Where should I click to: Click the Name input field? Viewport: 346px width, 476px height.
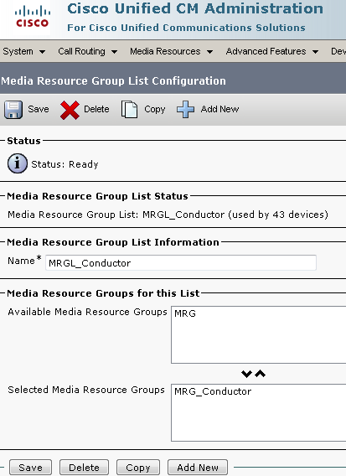point(181,262)
